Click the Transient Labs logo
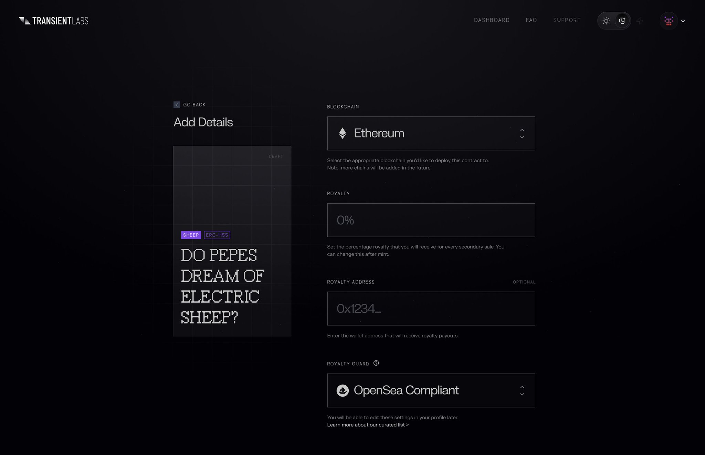The height and width of the screenshot is (455, 705). tap(54, 21)
